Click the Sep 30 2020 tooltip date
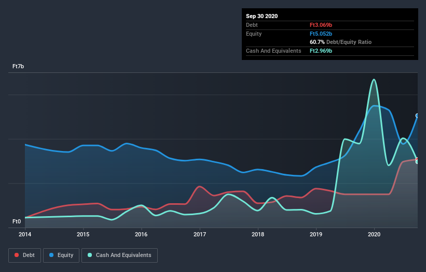The height and width of the screenshot is (272, 426). tap(262, 16)
